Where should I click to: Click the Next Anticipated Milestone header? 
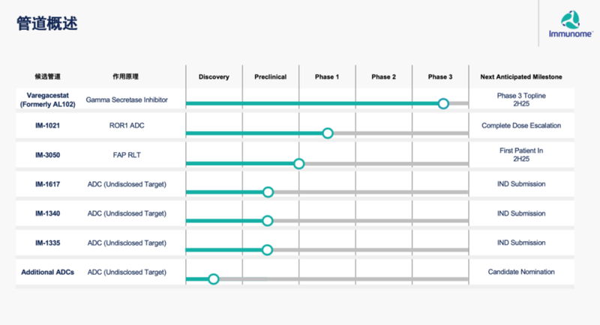click(x=521, y=77)
